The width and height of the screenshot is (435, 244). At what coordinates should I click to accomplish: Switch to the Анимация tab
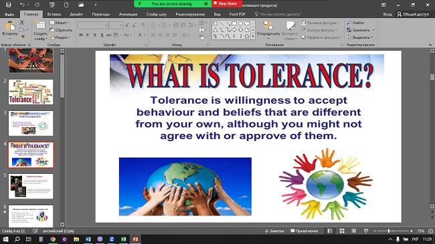[x=128, y=14]
